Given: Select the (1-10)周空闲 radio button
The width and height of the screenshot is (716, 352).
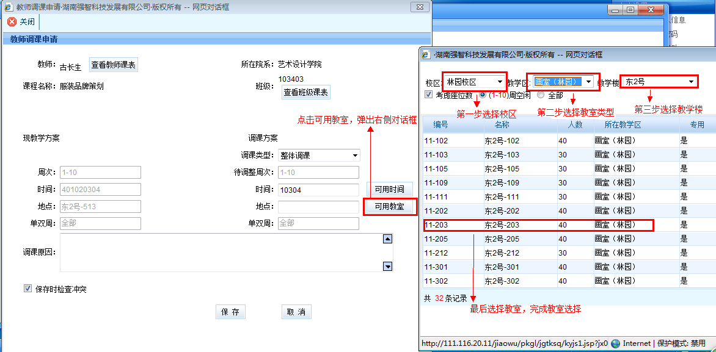Looking at the screenshot, I should click(x=483, y=95).
